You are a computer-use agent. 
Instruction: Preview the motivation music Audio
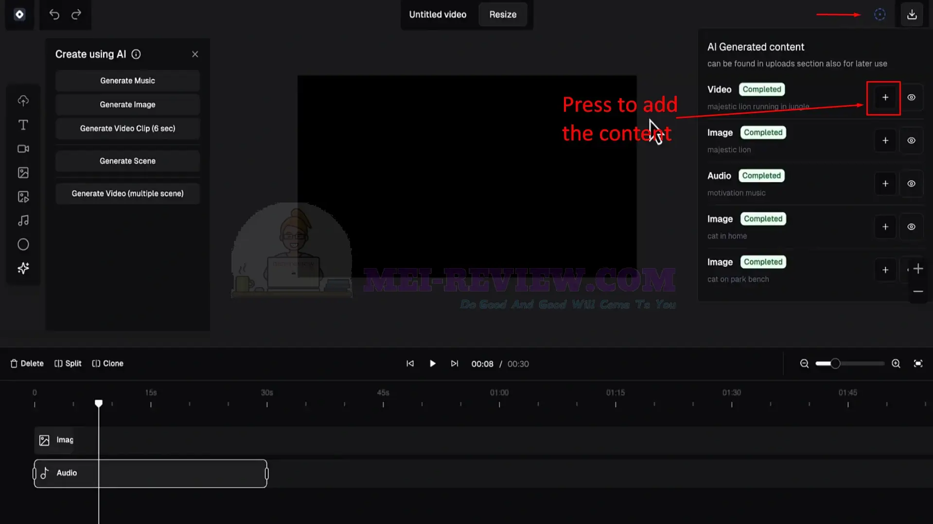(x=911, y=184)
